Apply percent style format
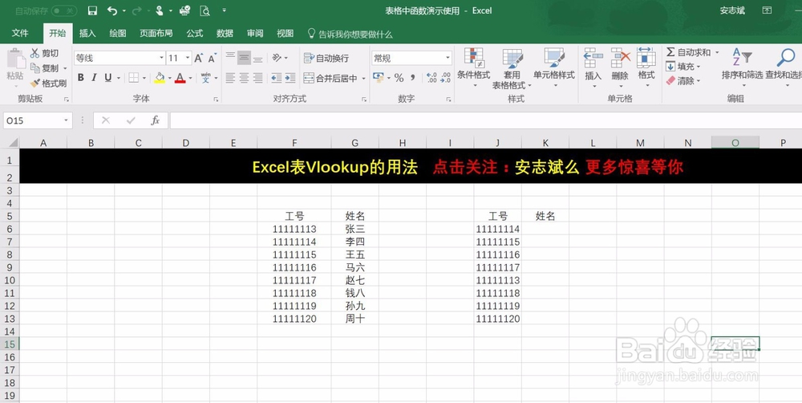Screen dimensions: 802x403 [x=399, y=78]
